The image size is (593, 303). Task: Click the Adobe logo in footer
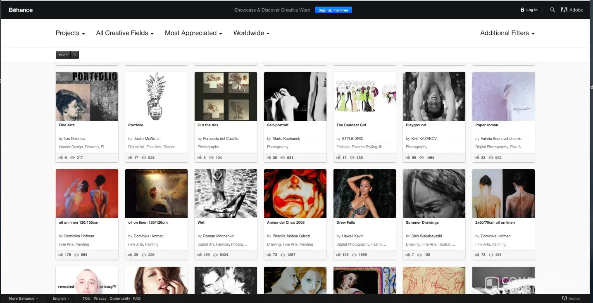coord(570,298)
